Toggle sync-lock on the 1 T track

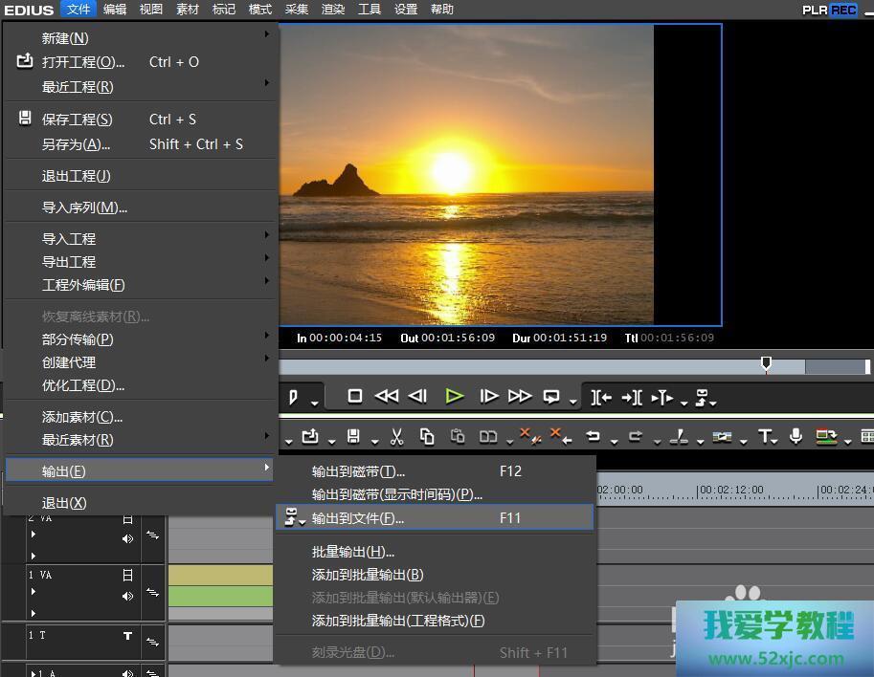[x=152, y=640]
